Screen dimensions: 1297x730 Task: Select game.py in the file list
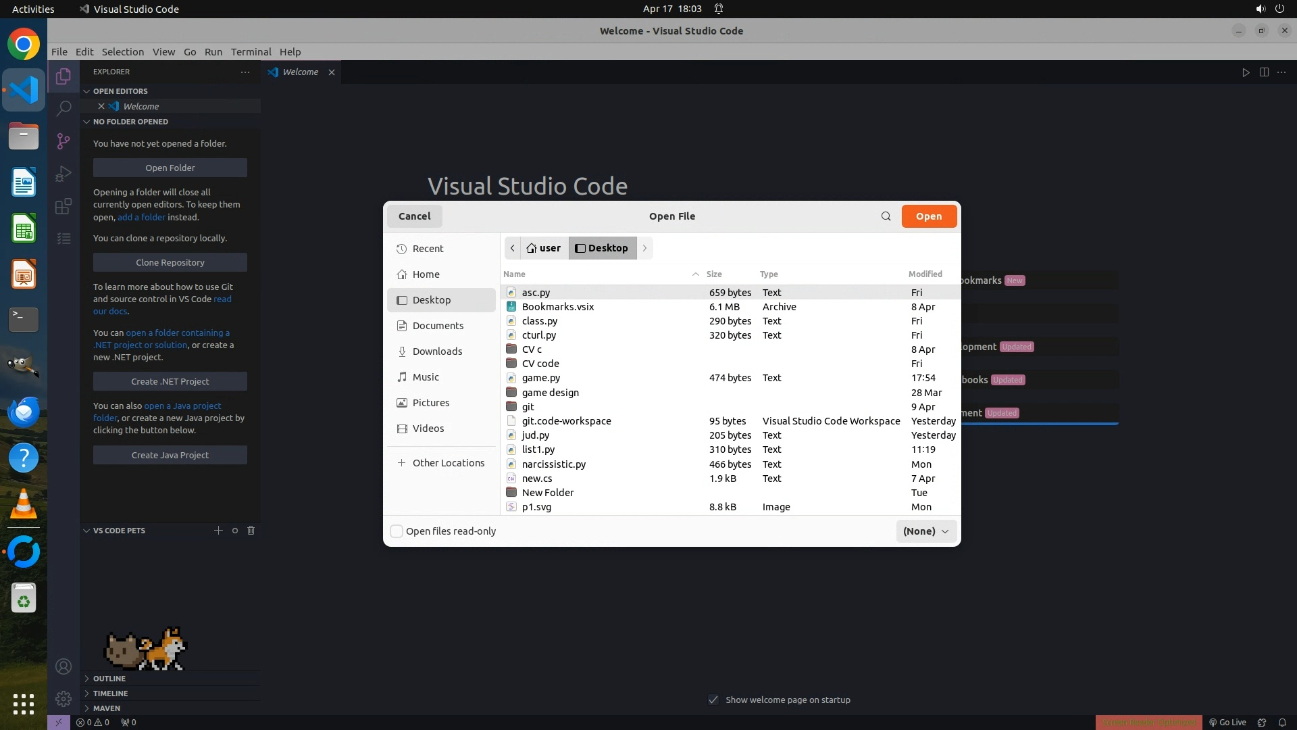540,378
